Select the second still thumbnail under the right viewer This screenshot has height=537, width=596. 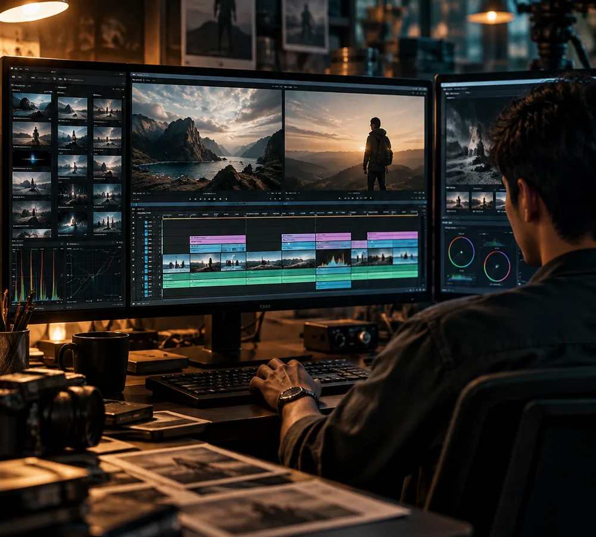482,200
